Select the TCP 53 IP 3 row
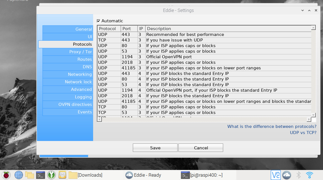The image size is (323, 180). [x=204, y=113]
